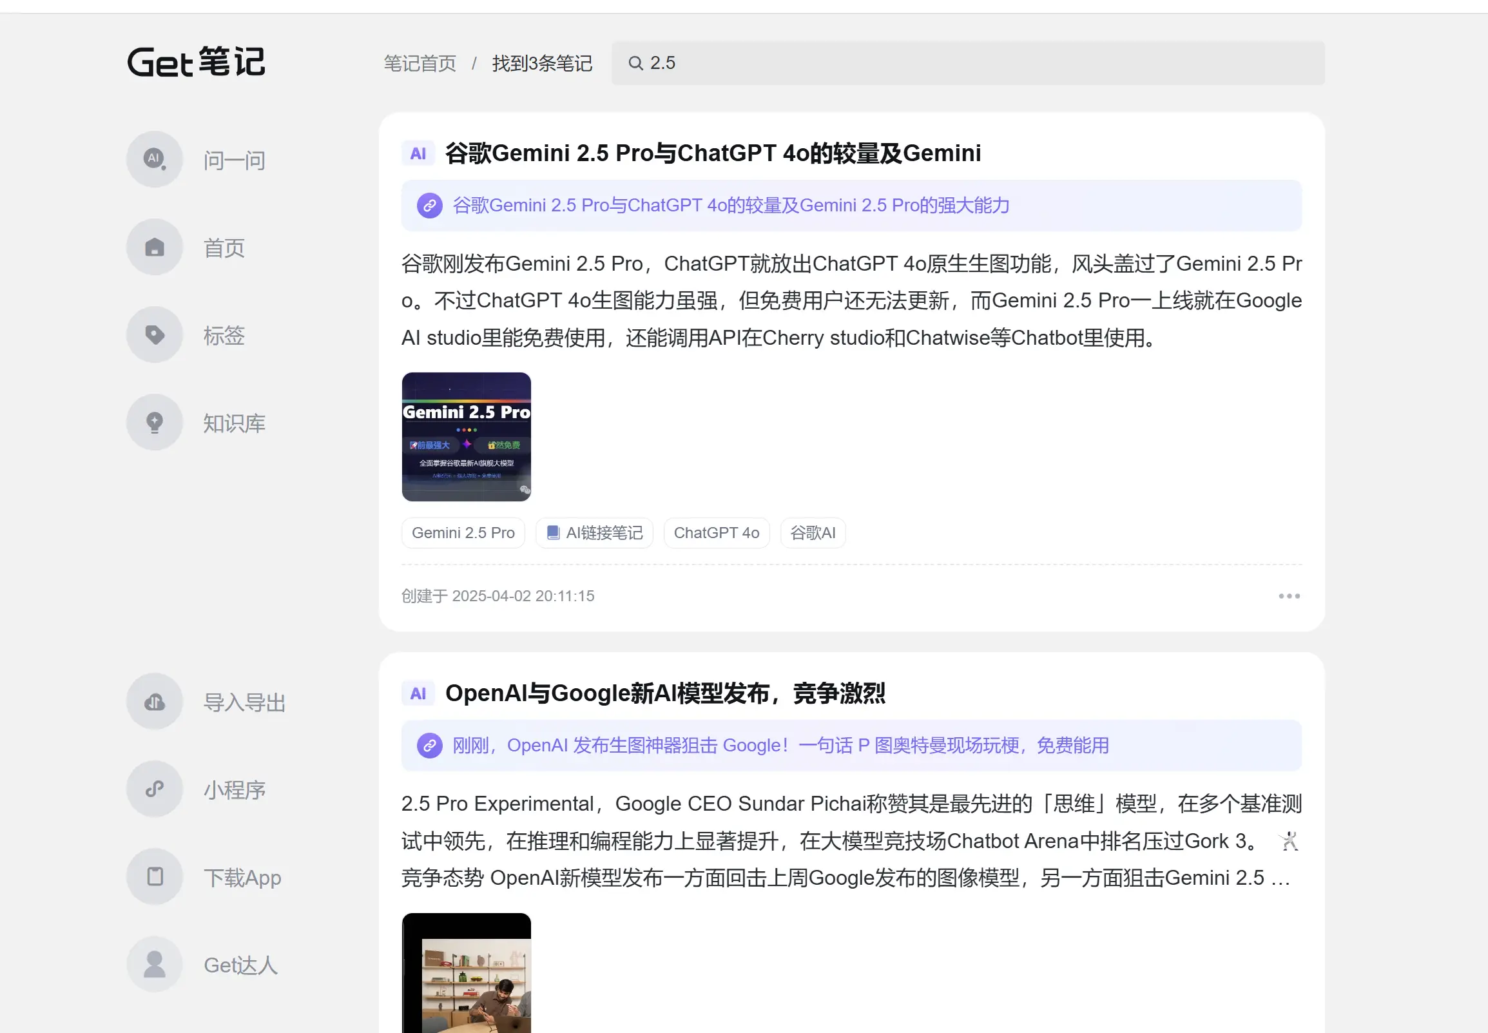The width and height of the screenshot is (1488, 1033).
Task: Go to 首页 home icon in sidebar
Action: tap(155, 247)
